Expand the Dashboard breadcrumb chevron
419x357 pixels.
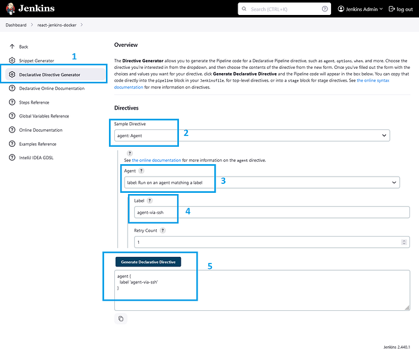[x=32, y=25]
